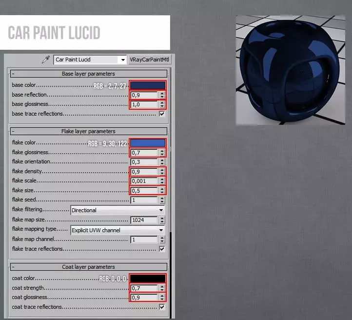This screenshot has width=352, height=320.
Task: Click the flake scale spinner arrows
Action: point(162,181)
